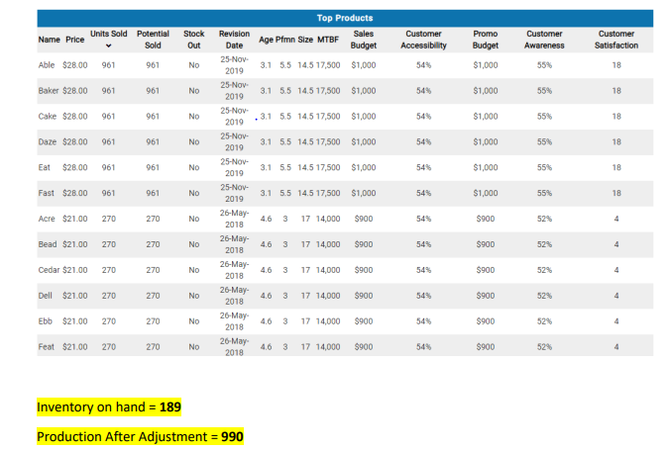This screenshot has height=451, width=671.
Task: Click the Customer Satisfaction column header
Action: (x=616, y=40)
